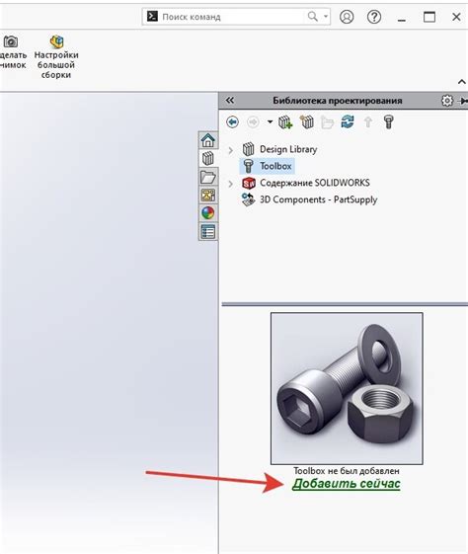Refresh the design library

(348, 122)
